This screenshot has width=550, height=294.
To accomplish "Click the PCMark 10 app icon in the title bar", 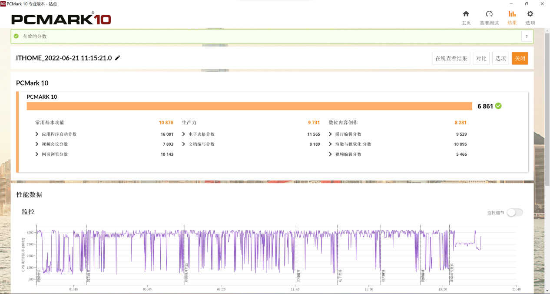I will 3,3.
